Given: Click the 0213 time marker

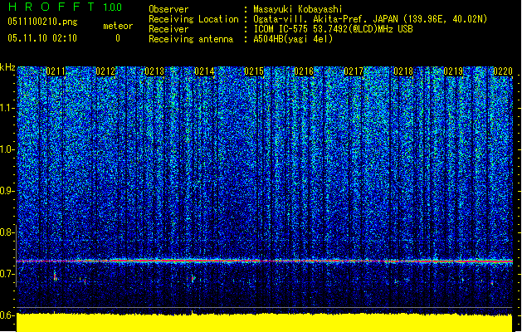Looking at the screenshot, I should [154, 71].
